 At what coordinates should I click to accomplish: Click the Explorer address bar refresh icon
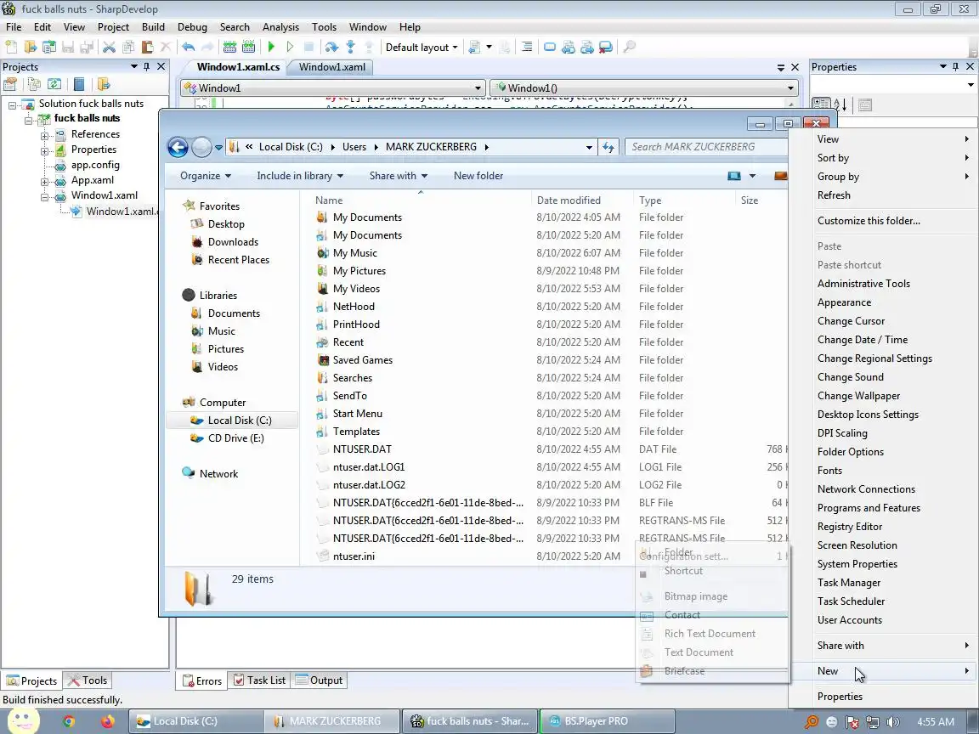(x=608, y=147)
